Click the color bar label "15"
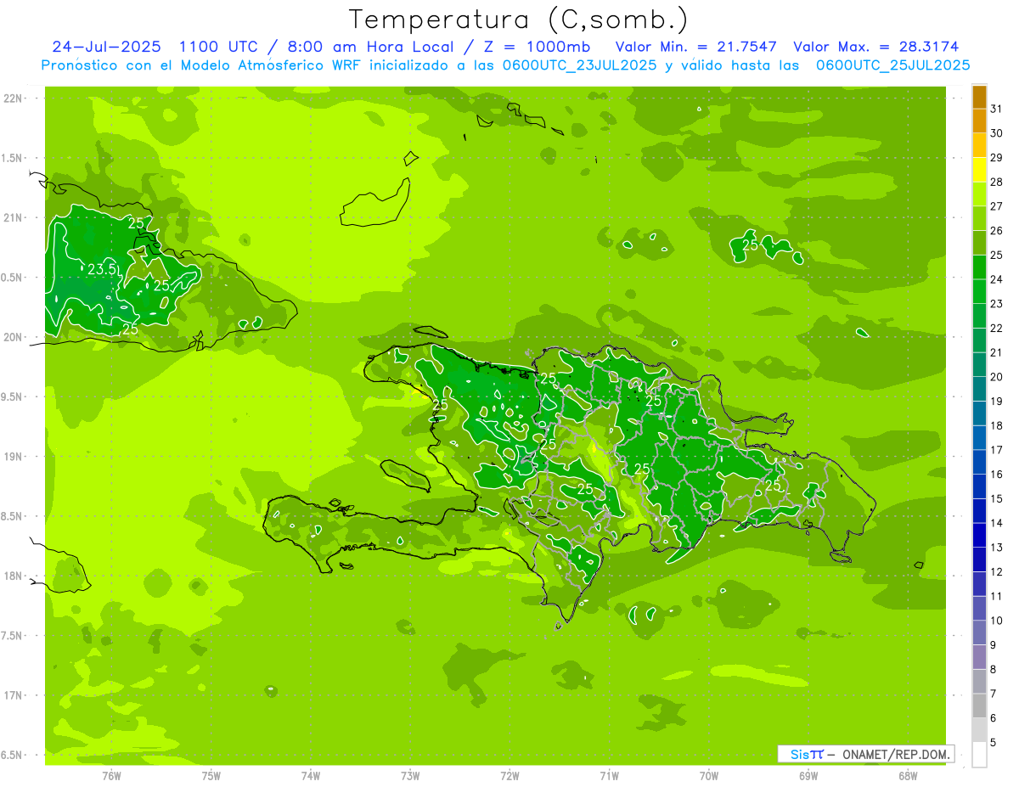Viewport: 1019px width, 787px height. 997,499
